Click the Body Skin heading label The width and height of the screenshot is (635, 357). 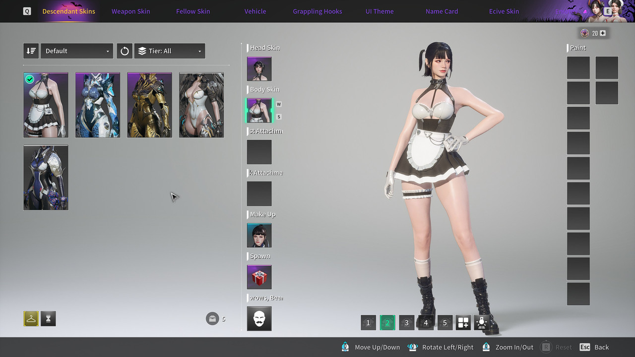(x=264, y=89)
